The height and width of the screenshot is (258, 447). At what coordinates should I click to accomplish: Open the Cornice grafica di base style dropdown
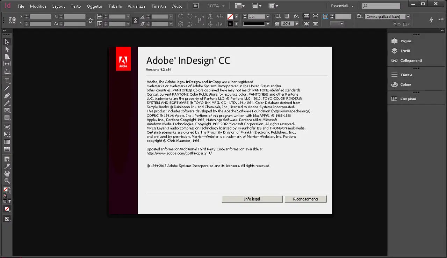click(x=408, y=16)
